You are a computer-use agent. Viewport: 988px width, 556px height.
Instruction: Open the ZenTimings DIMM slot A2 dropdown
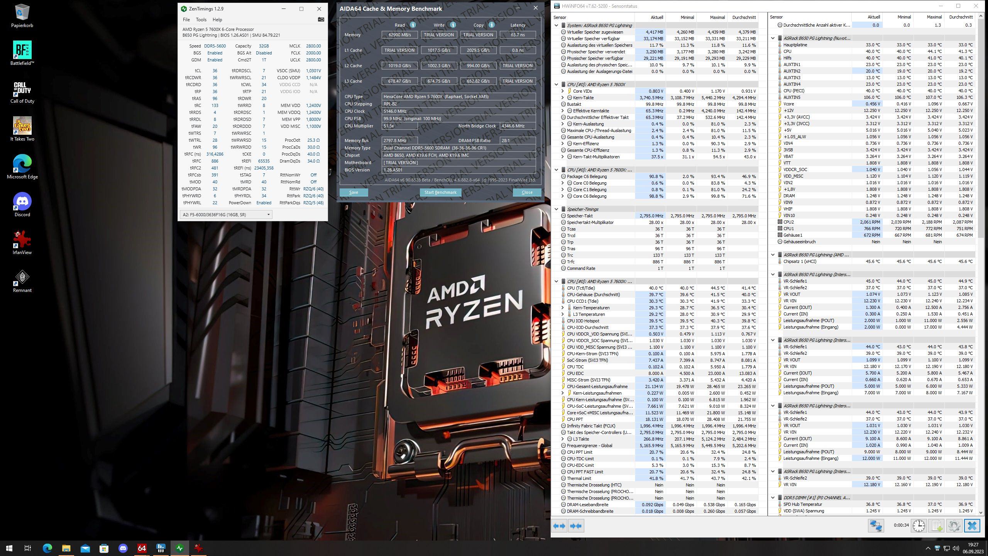click(x=226, y=215)
